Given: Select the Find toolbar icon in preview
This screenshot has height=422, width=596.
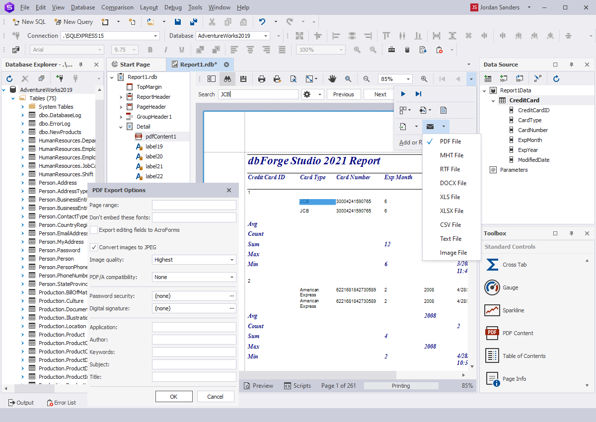Looking at the screenshot, I should click(x=227, y=78).
